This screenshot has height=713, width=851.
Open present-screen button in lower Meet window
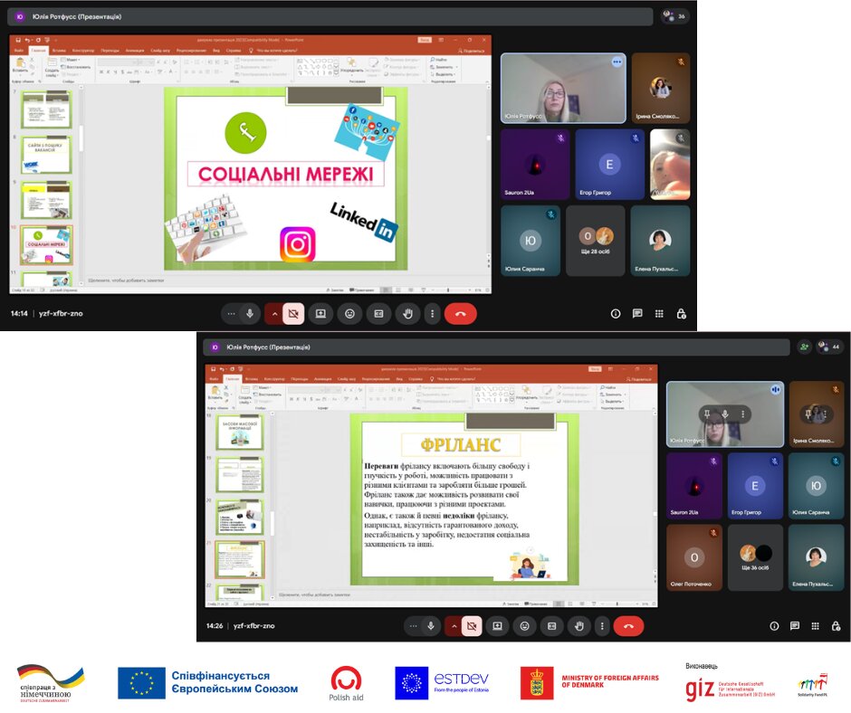pos(497,626)
